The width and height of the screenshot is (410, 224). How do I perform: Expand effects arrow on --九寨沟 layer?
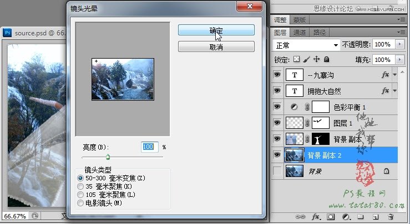tap(394, 75)
